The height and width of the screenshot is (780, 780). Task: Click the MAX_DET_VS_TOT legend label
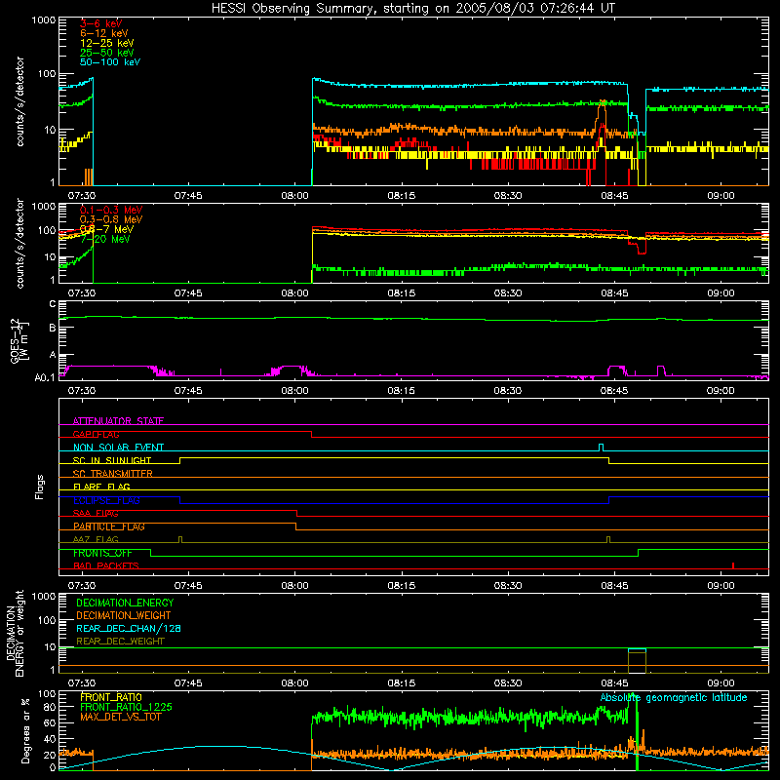pos(121,717)
